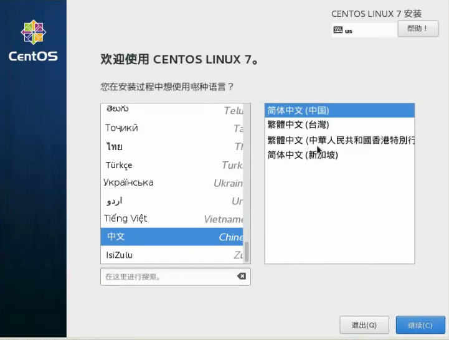The height and width of the screenshot is (340, 449).
Task: Click the CentOS logo
Action: [33, 40]
